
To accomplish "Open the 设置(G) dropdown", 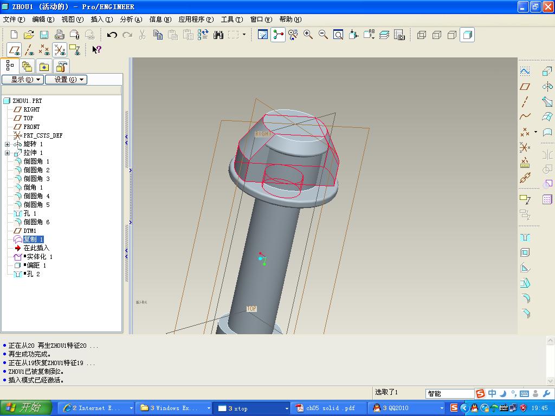I will point(66,80).
